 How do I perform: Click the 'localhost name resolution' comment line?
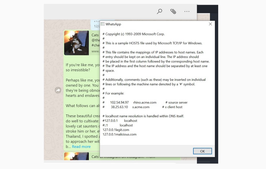(143, 116)
